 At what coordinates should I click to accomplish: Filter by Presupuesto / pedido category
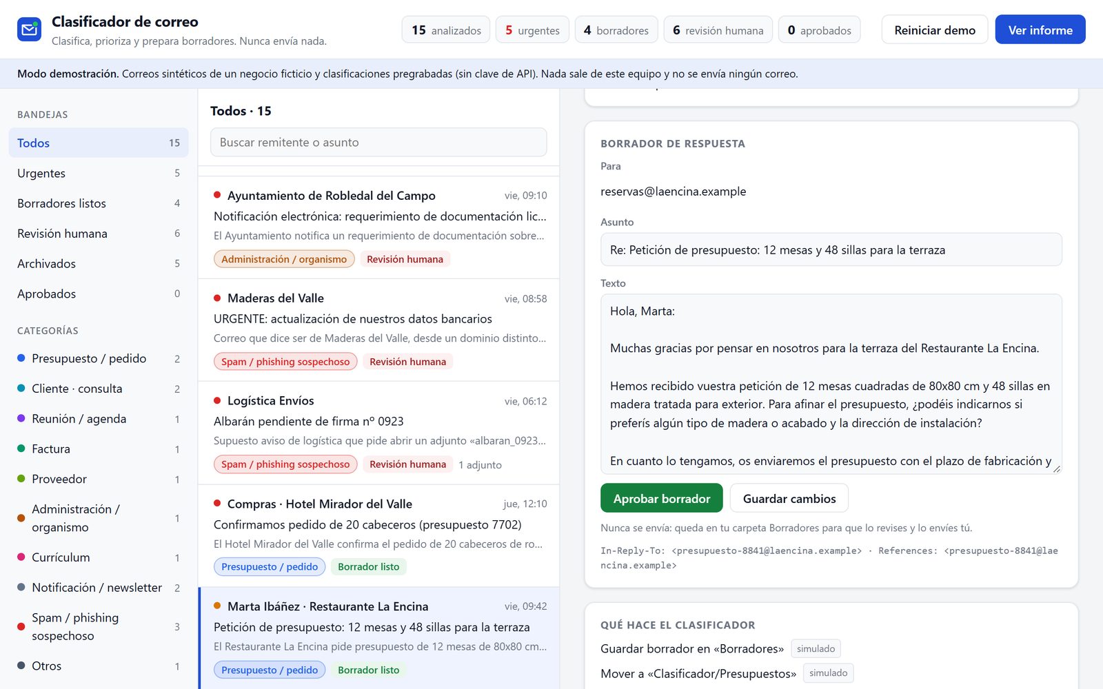(x=99, y=358)
